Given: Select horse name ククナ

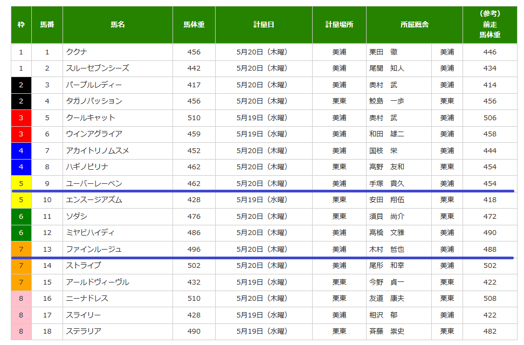Looking at the screenshot, I should tap(77, 52).
